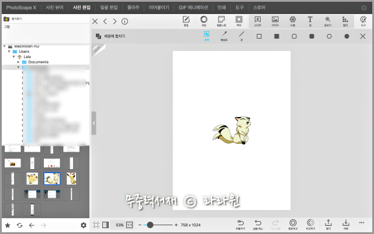
Task: Select the Documents folder
Action: click(x=38, y=62)
